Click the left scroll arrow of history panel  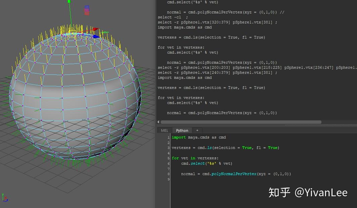click(158, 122)
